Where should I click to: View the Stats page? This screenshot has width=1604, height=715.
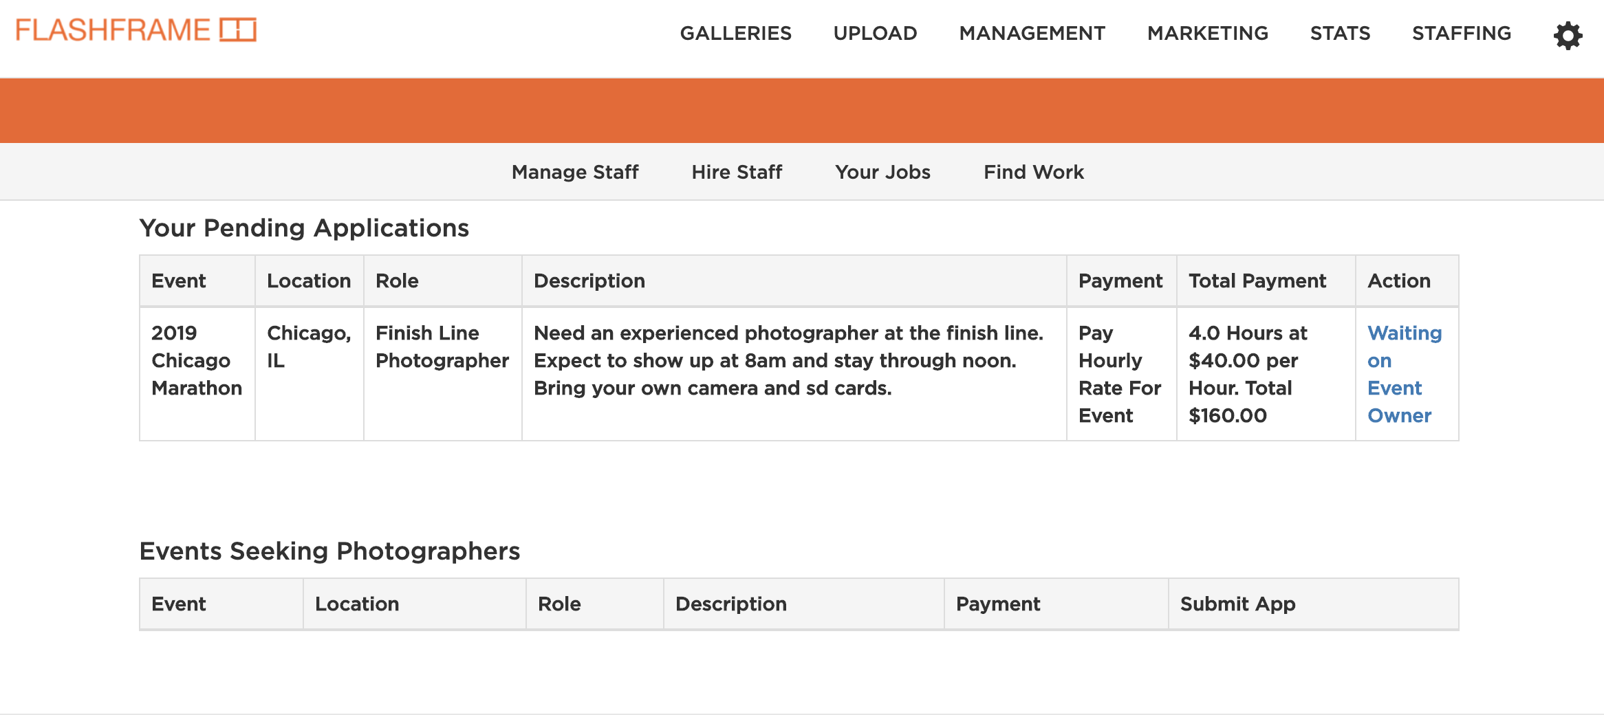coord(1340,33)
